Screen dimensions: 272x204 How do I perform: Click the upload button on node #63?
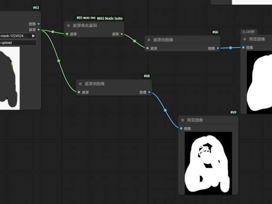(18, 43)
